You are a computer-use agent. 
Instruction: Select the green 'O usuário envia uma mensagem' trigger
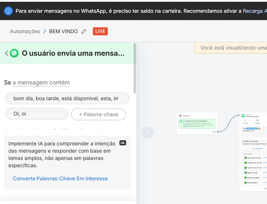coord(197,123)
